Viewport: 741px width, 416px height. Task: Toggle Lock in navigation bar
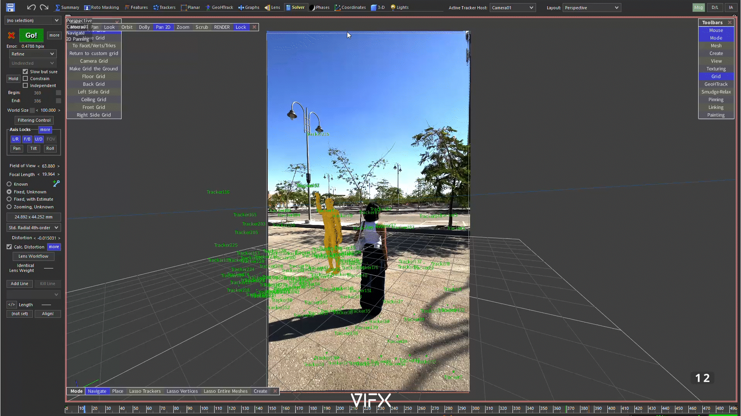[241, 27]
